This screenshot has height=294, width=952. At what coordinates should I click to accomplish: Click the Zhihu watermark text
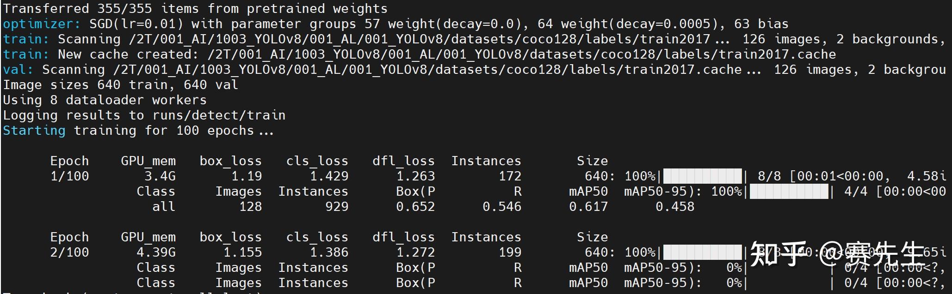point(837,254)
